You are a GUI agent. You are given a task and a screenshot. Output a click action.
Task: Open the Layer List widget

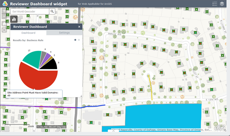(222, 4)
